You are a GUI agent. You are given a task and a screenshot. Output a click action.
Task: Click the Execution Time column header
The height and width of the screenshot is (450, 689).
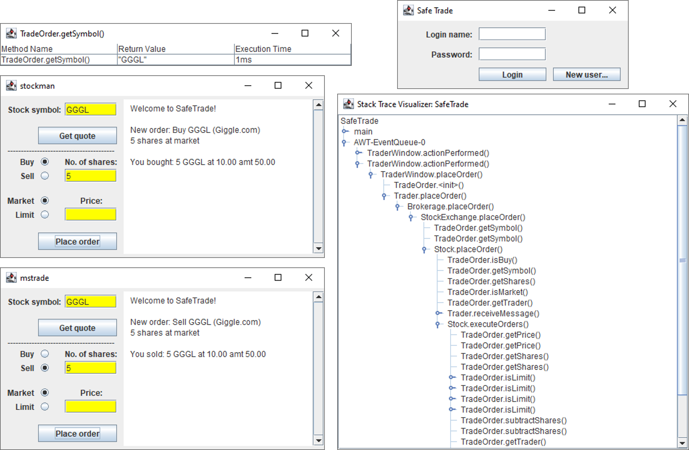pos(292,49)
